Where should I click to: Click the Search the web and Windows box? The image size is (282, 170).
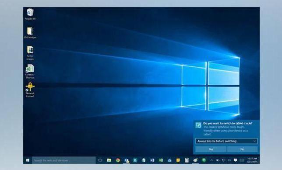[x=63, y=160]
